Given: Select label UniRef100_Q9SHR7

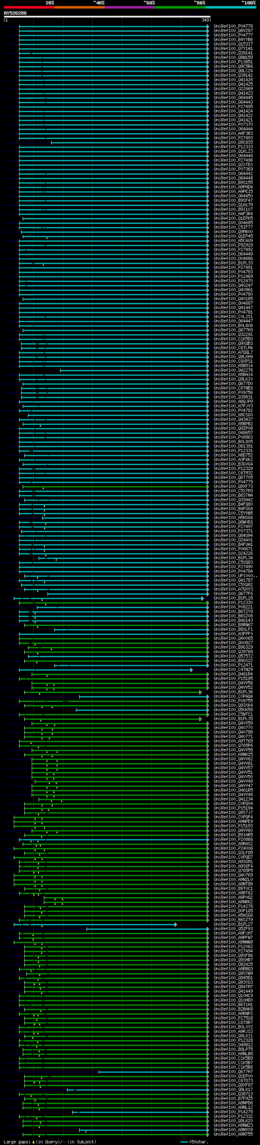Looking at the screenshot, I should 233,960.
